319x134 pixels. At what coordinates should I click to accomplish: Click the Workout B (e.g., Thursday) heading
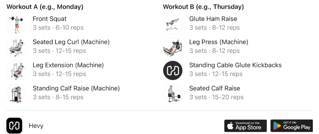point(203,7)
